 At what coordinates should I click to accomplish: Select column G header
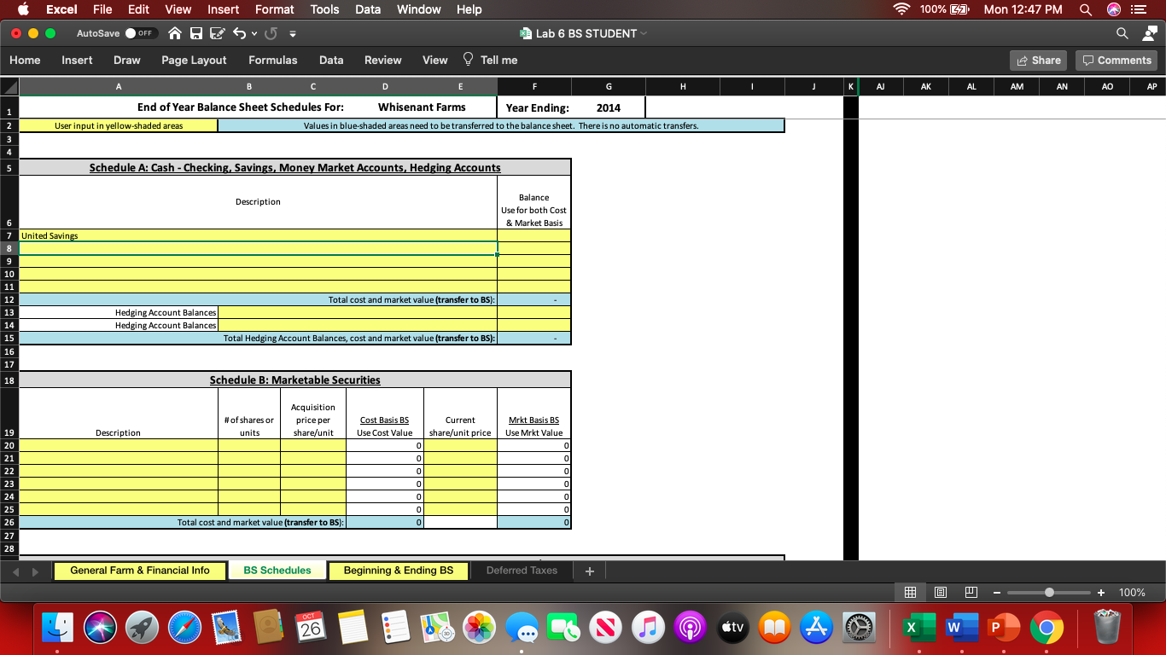point(609,87)
